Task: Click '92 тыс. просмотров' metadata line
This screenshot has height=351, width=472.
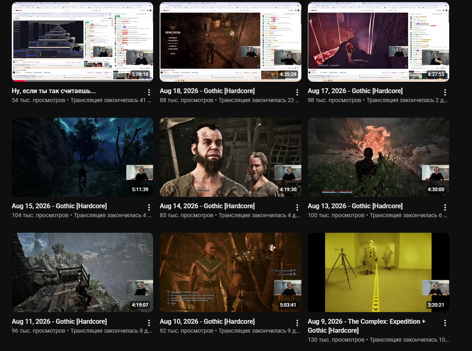Action: click(x=230, y=331)
